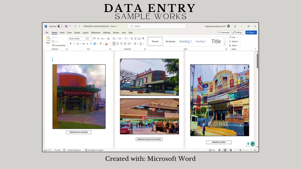
Task: Redo the last action
Action: [x=76, y=26]
